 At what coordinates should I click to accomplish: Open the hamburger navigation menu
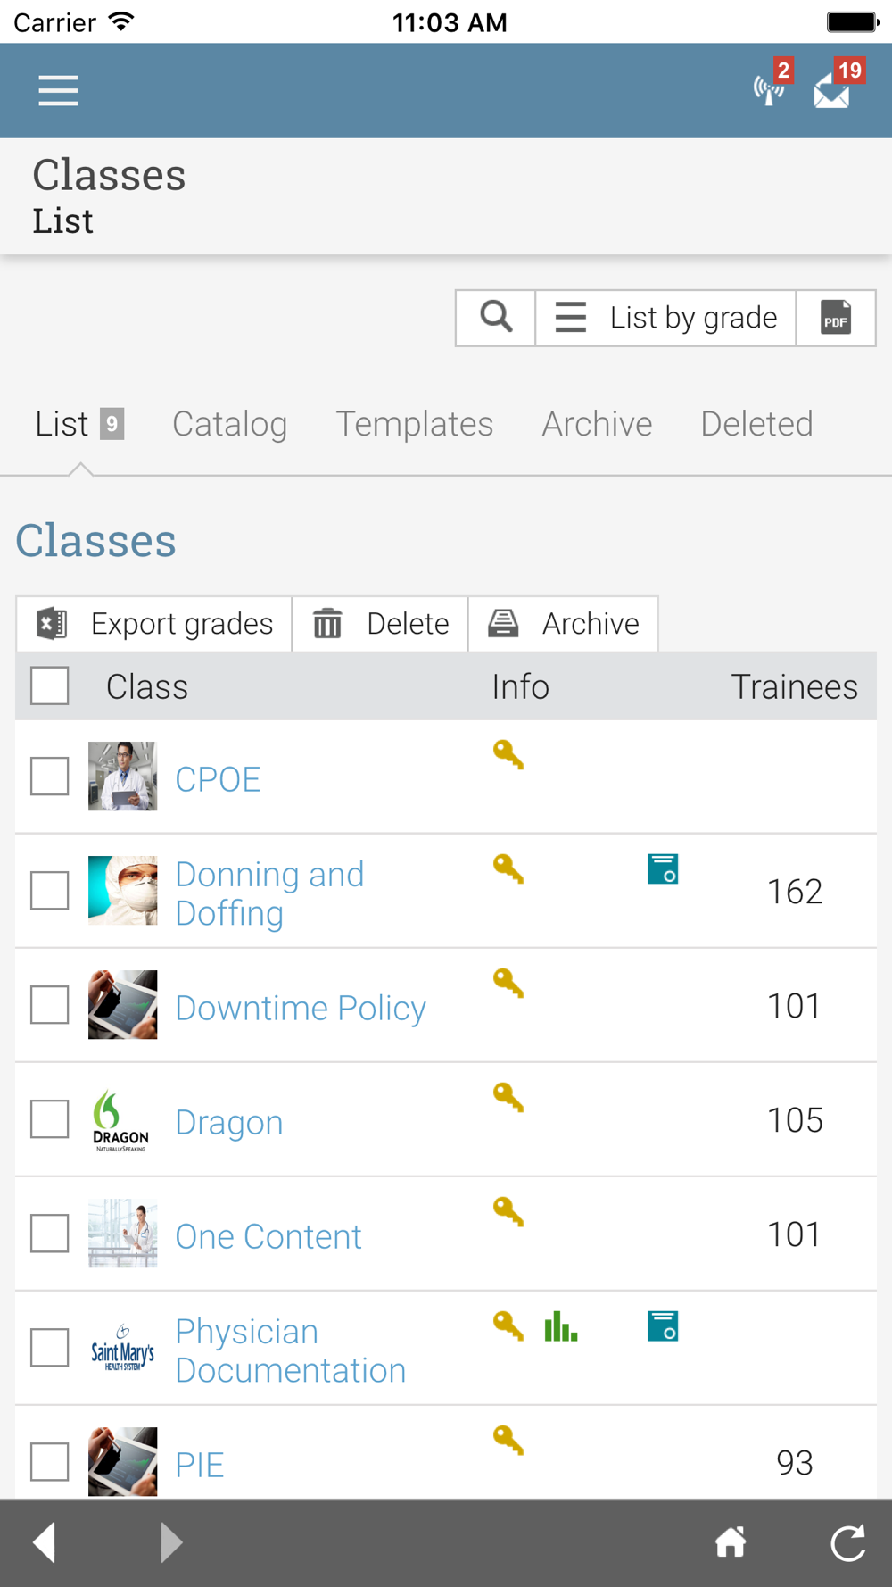point(58,91)
